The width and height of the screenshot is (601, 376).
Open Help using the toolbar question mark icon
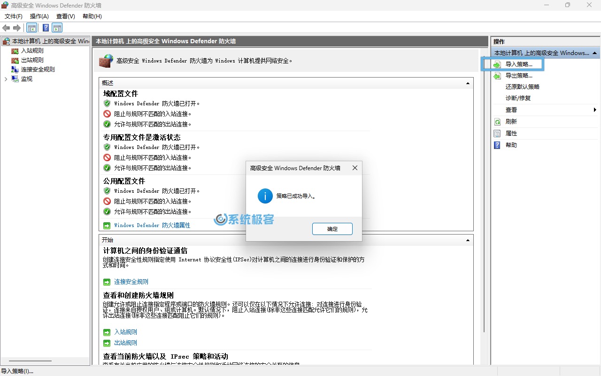point(45,27)
